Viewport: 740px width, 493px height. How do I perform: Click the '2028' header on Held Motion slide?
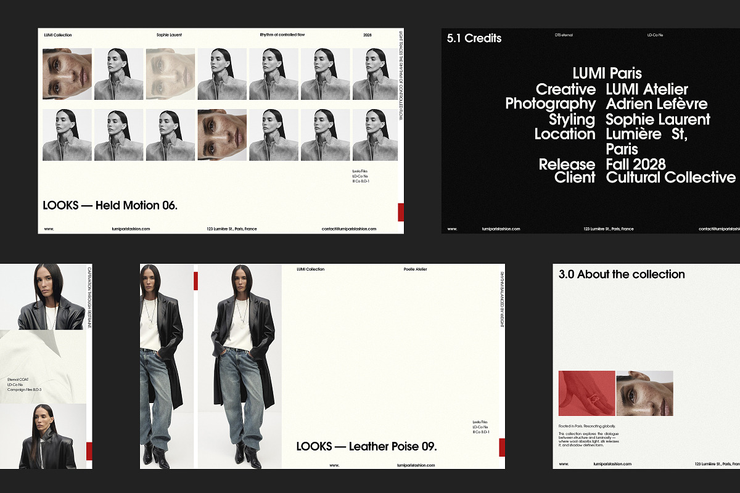tap(368, 35)
